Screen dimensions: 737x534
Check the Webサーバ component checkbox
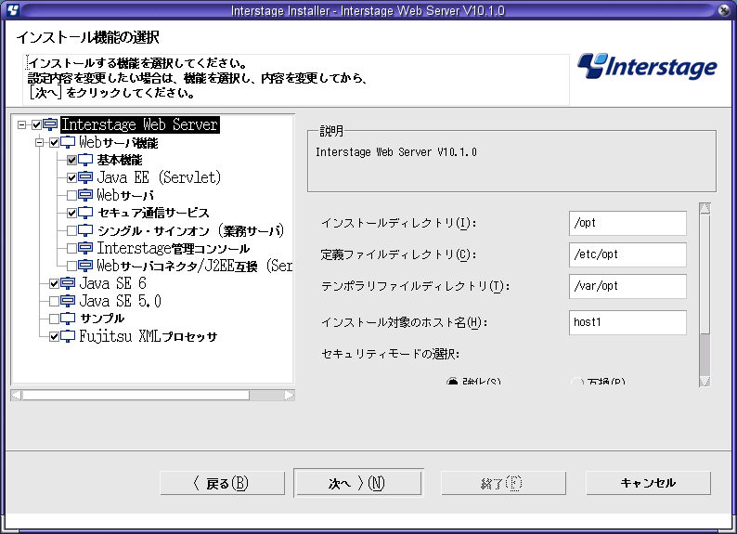(x=71, y=195)
